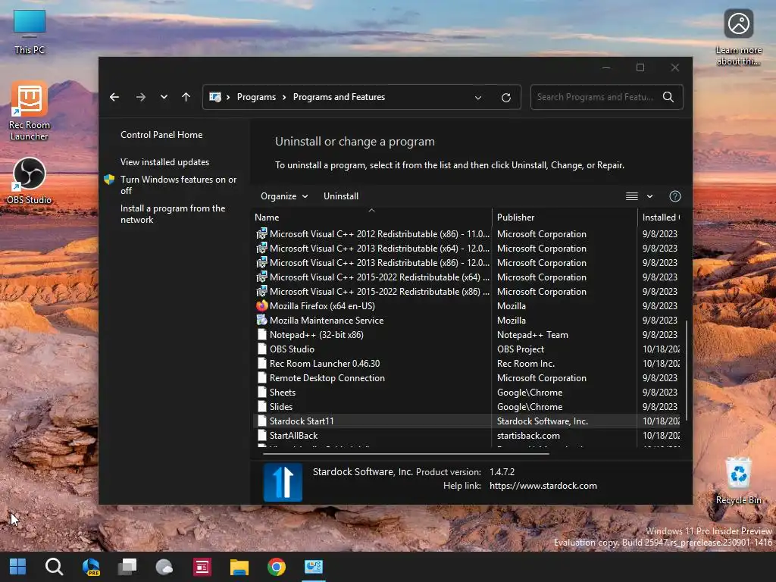Select OBS Studio desktop shortcut
The image size is (776, 582).
click(x=30, y=180)
